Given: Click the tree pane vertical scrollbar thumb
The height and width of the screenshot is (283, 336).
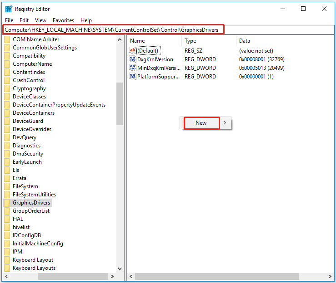Looking at the screenshot, I should click(120, 104).
